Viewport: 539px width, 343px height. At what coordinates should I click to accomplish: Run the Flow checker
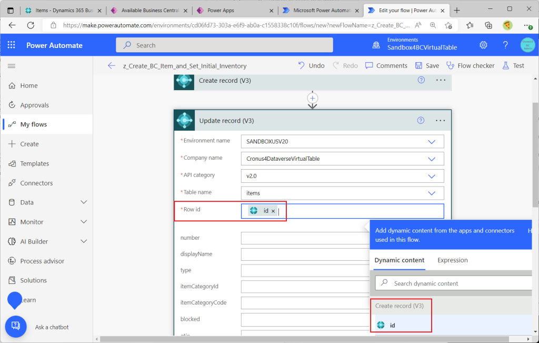click(470, 66)
